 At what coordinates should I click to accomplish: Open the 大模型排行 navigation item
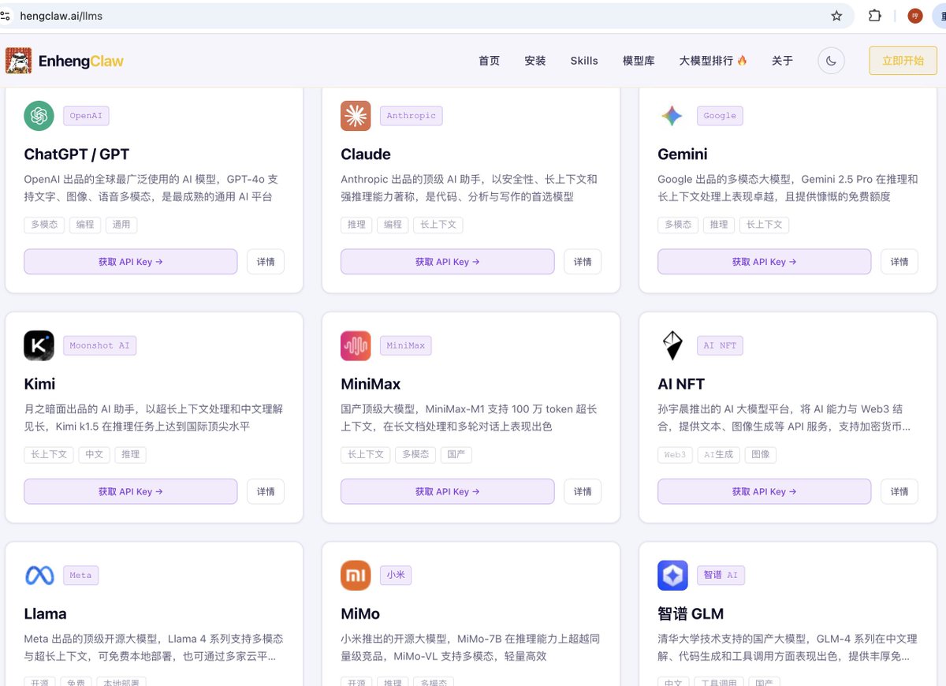[713, 61]
